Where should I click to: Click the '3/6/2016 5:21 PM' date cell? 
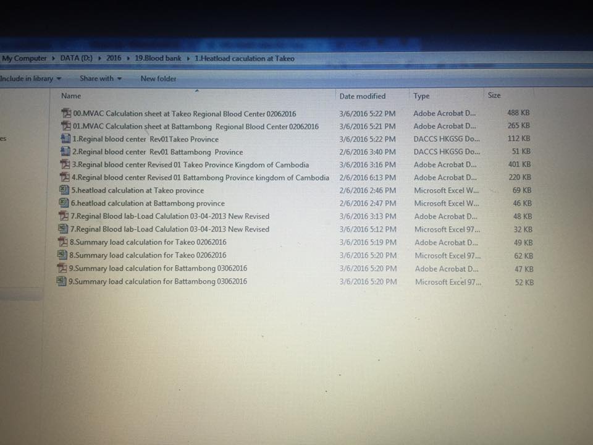tap(367, 126)
